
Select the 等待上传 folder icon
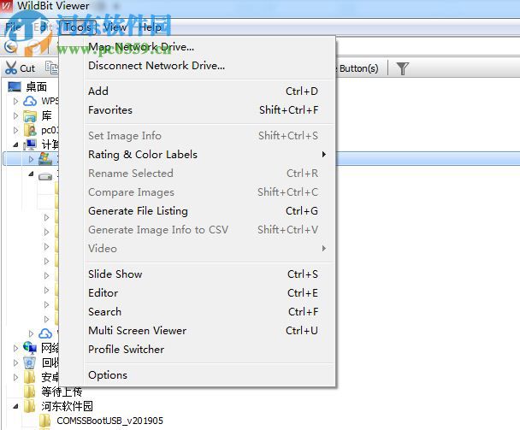click(x=30, y=392)
